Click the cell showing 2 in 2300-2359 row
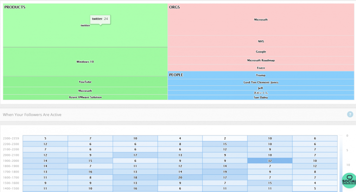The width and height of the screenshot is (356, 192). tap(225, 138)
